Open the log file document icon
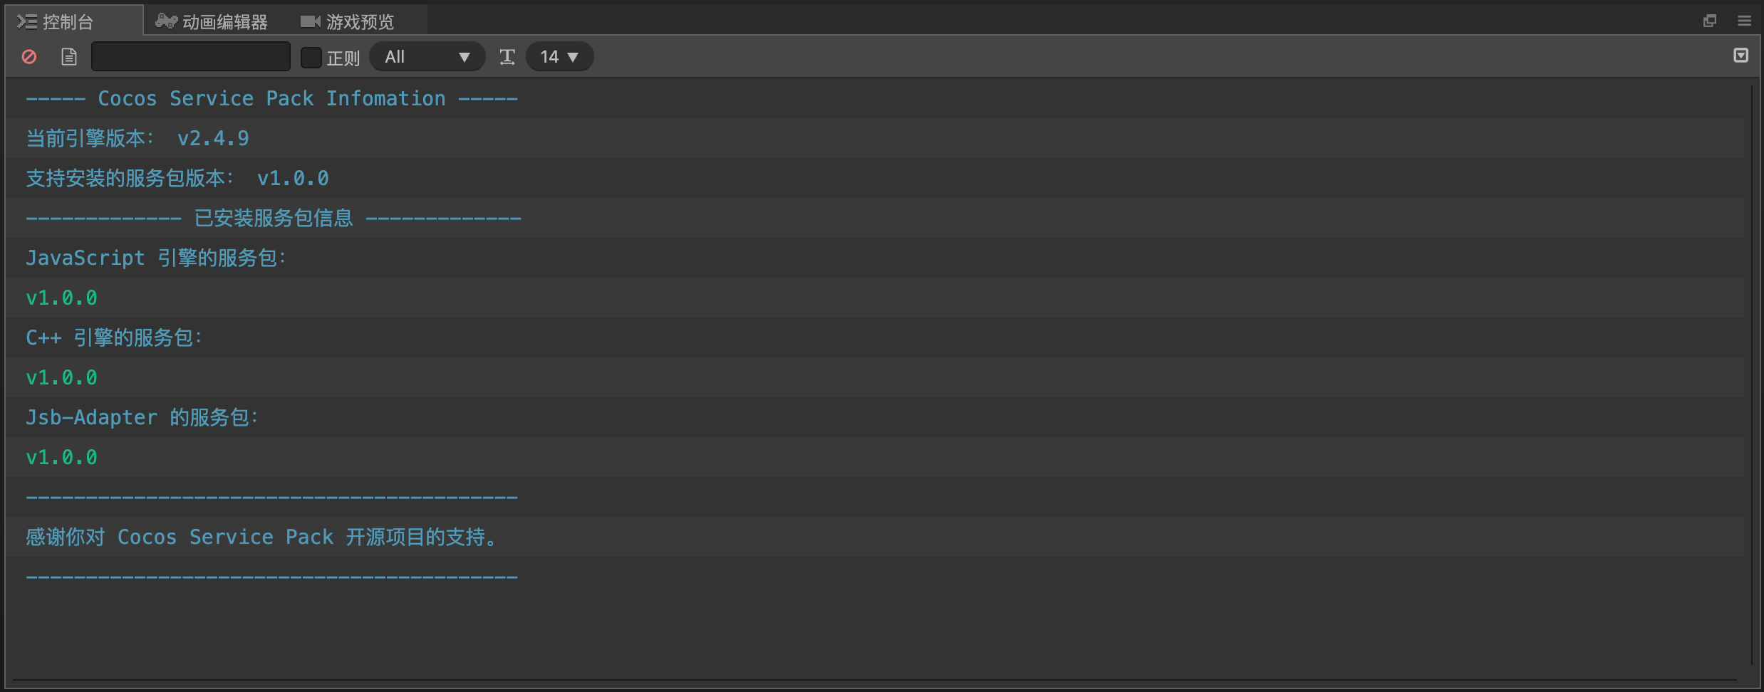The image size is (1764, 692). (x=68, y=57)
